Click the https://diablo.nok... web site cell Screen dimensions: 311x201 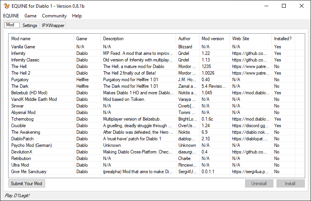(x=250, y=132)
